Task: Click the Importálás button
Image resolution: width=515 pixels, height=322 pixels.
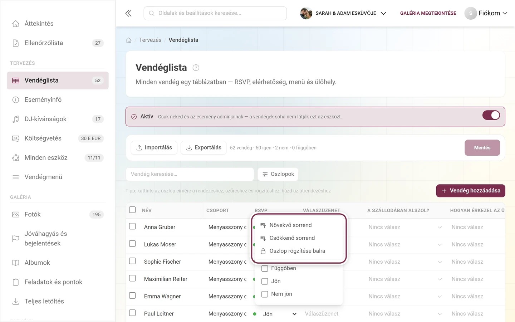Action: coord(154,148)
